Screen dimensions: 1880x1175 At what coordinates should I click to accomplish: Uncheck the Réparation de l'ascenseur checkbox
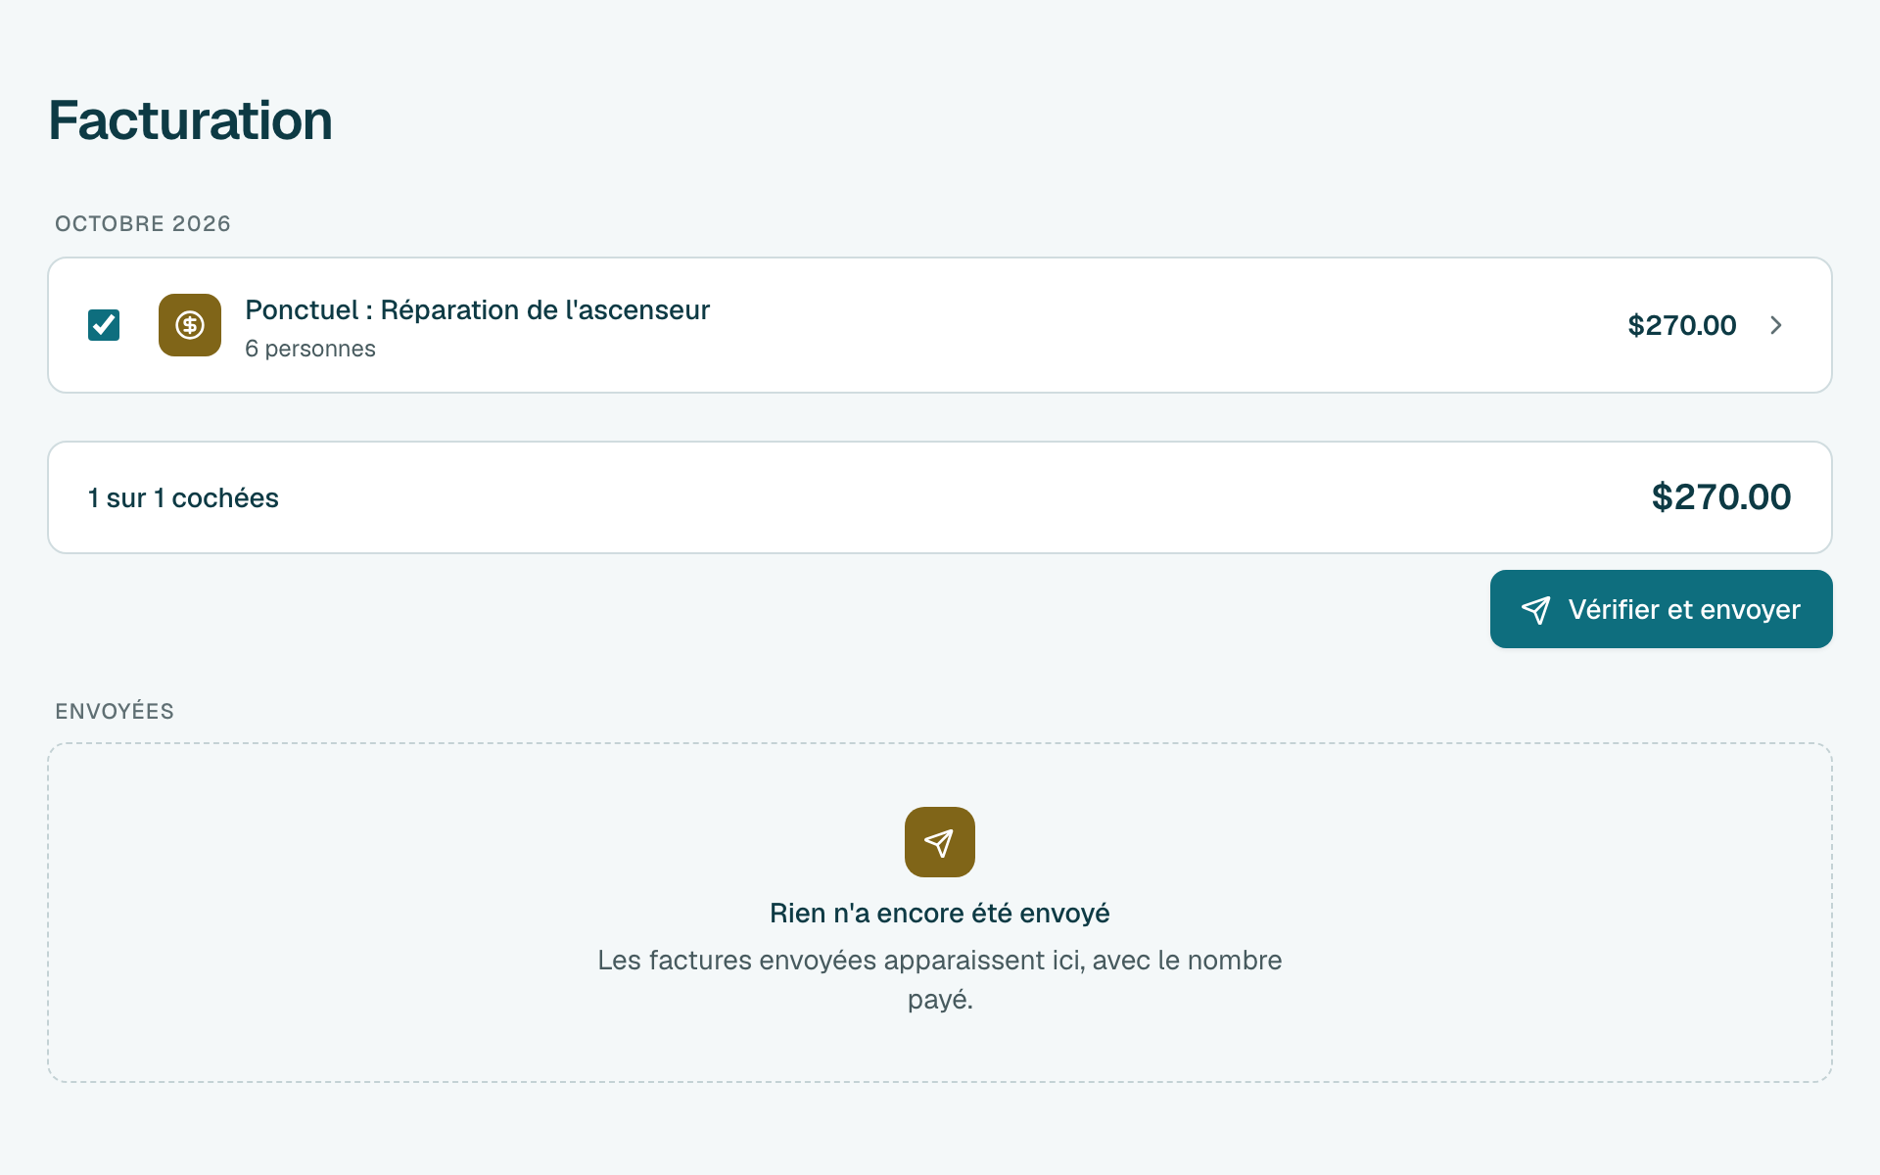pos(104,325)
